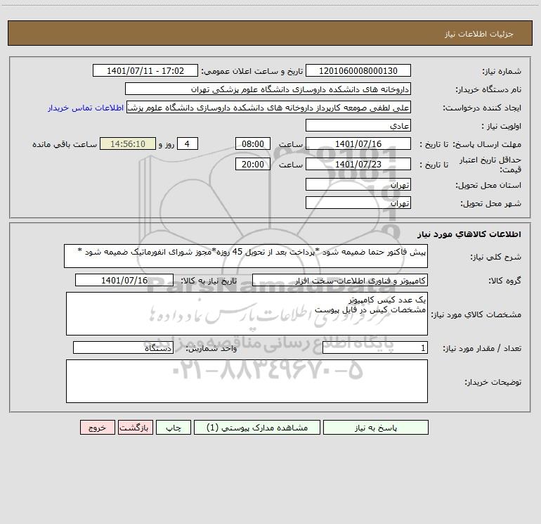Image resolution: width=541 pixels, height=524 pixels.
Task: Click the توضیحات خریدار empty text area
Action: 247,381
